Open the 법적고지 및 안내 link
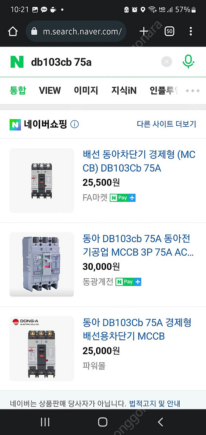The width and height of the screenshot is (206, 435). click(155, 403)
